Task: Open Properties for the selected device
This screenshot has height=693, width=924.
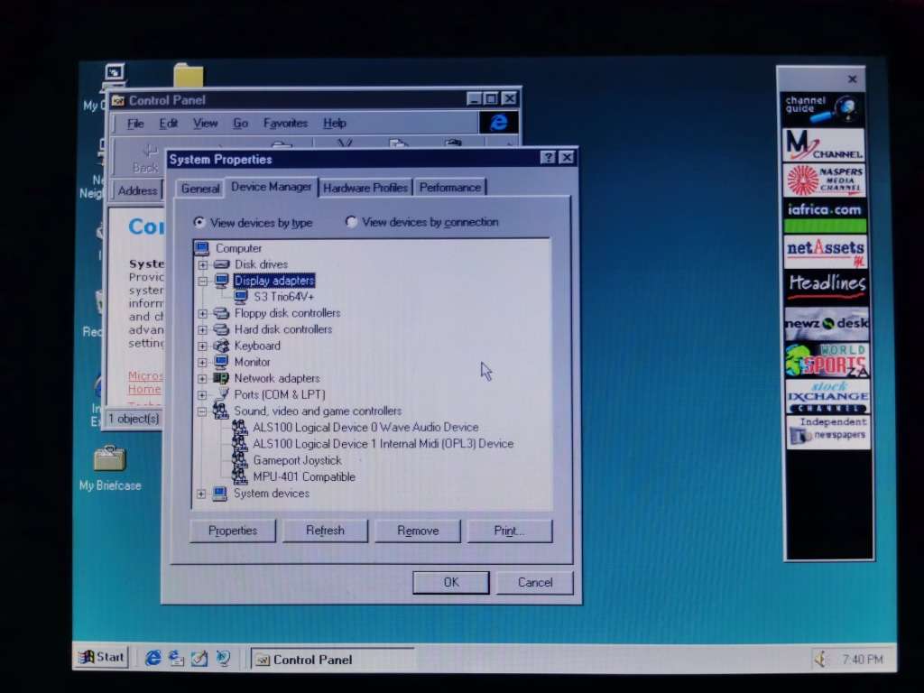Action: pos(232,531)
